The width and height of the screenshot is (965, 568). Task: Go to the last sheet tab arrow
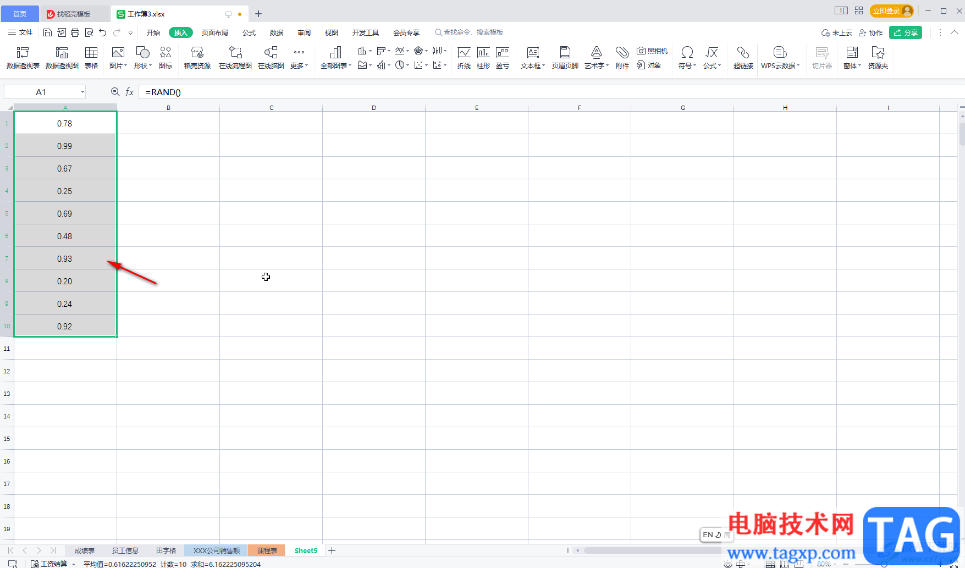click(x=53, y=550)
